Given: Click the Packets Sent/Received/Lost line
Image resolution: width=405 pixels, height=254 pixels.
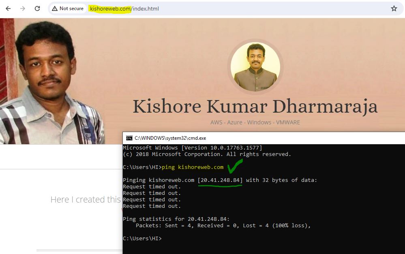Looking at the screenshot, I should point(223,226).
